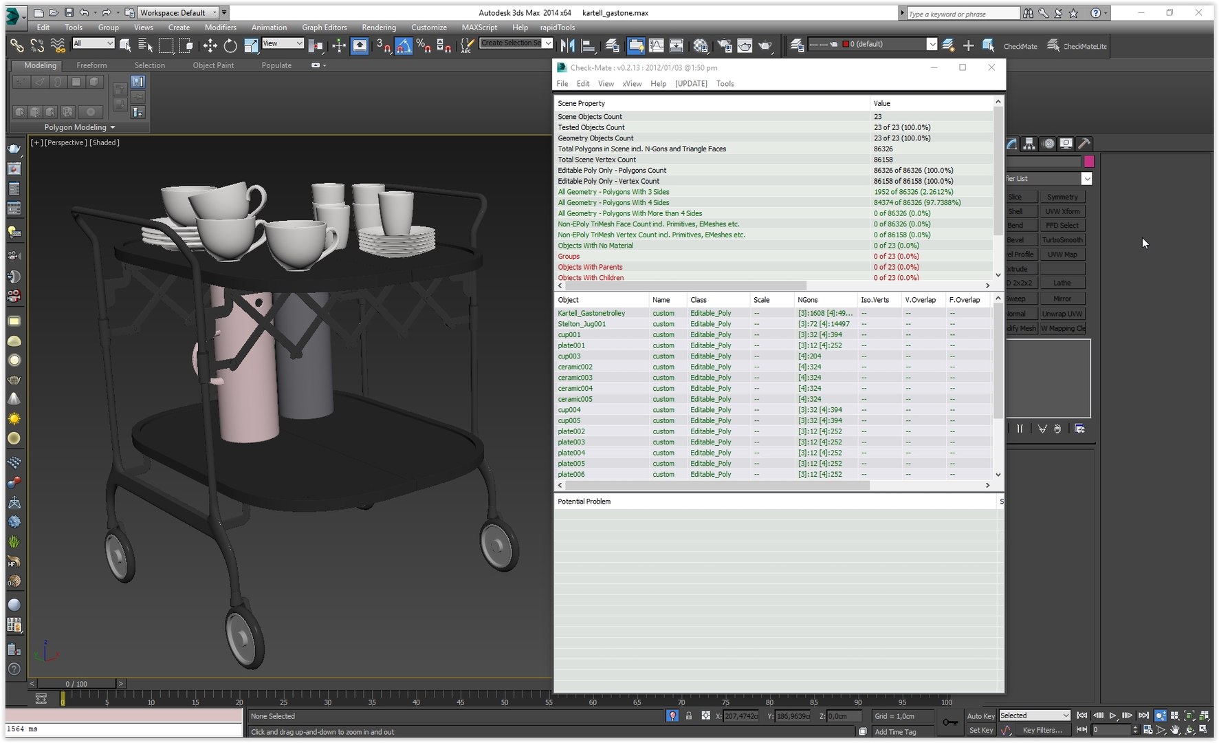1219x743 pixels.
Task: Open the Modifier List dropdown
Action: (1086, 179)
